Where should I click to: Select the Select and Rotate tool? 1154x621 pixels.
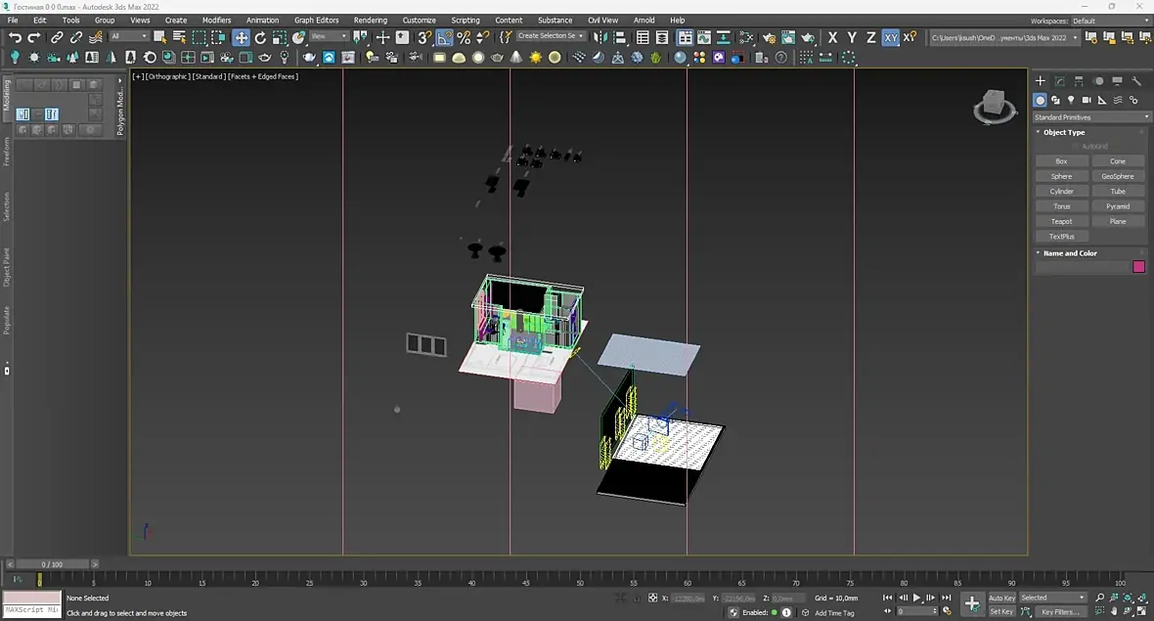[260, 37]
